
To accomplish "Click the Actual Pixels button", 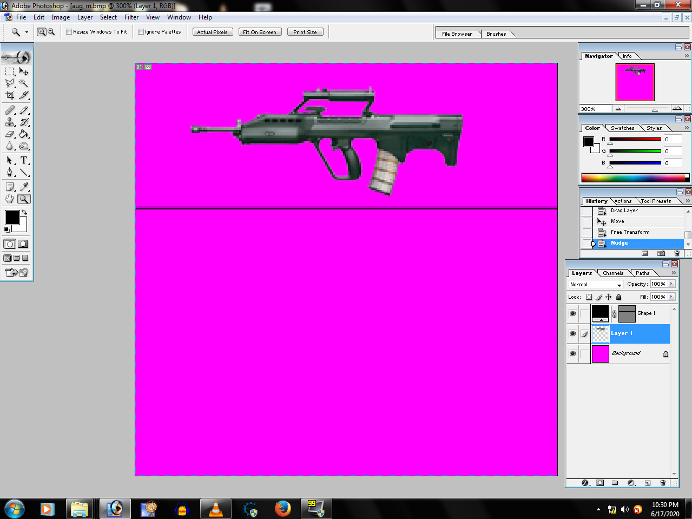I will 212,31.
